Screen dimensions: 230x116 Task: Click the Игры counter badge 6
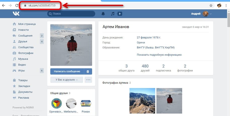click(x=42, y=71)
